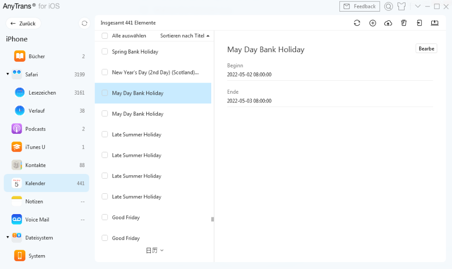
Task: Open the Sortieren nach Titel dropdown
Action: click(x=184, y=36)
